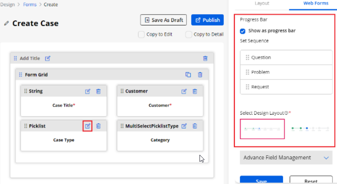Click the pencil icon beside Create Case
The image size is (337, 184).
click(6, 24)
